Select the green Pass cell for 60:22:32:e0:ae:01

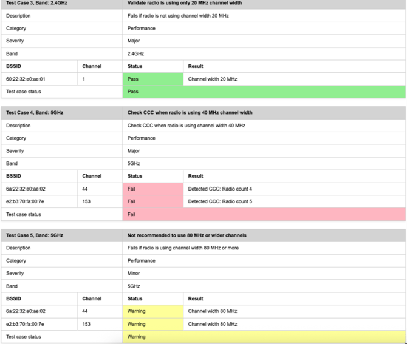point(152,79)
